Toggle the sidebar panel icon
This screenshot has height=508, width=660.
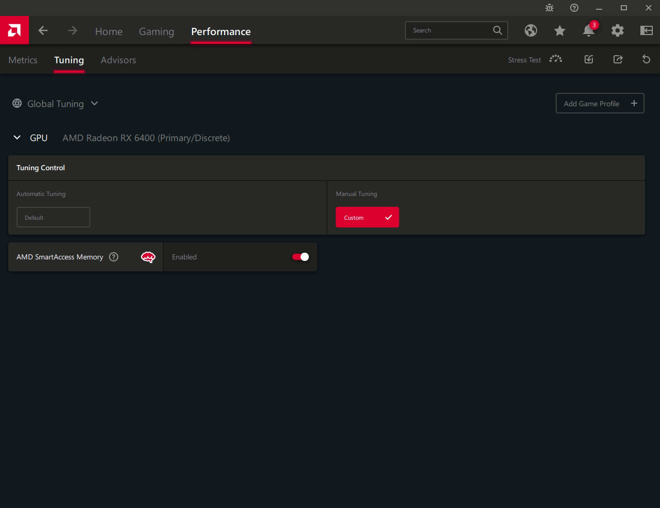coord(646,31)
